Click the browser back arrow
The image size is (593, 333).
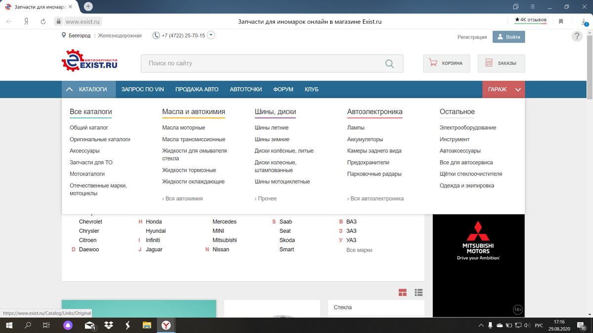[x=9, y=22]
